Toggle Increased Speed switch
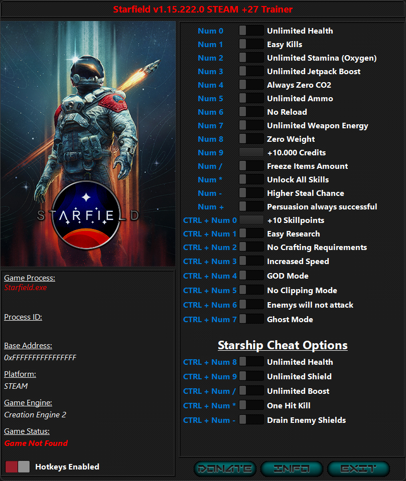The width and height of the screenshot is (406, 481). (251, 261)
